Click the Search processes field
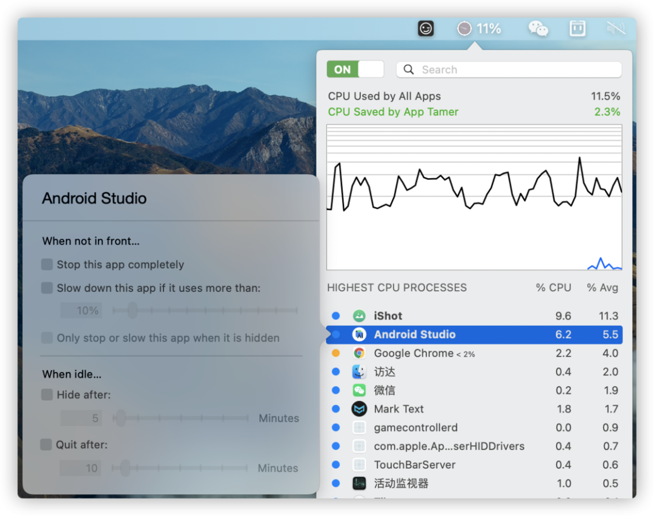The image size is (654, 516). (509, 70)
